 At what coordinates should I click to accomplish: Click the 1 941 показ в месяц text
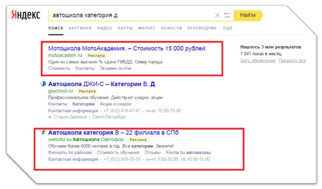[x=261, y=54]
